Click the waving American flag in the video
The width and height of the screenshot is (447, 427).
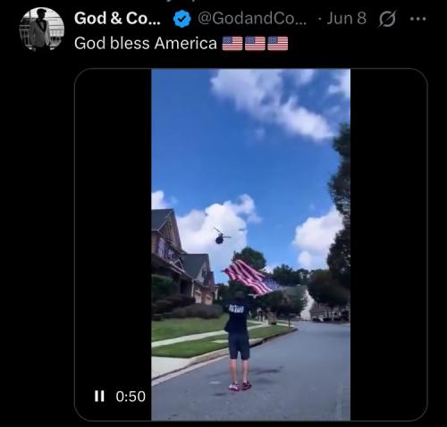pyautogui.click(x=251, y=278)
